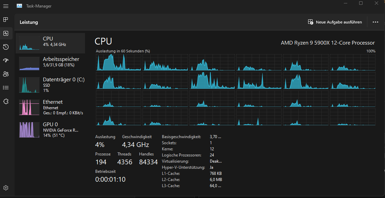The width and height of the screenshot is (385, 198).
Task: Click the L3-Cache label
Action: point(171,186)
